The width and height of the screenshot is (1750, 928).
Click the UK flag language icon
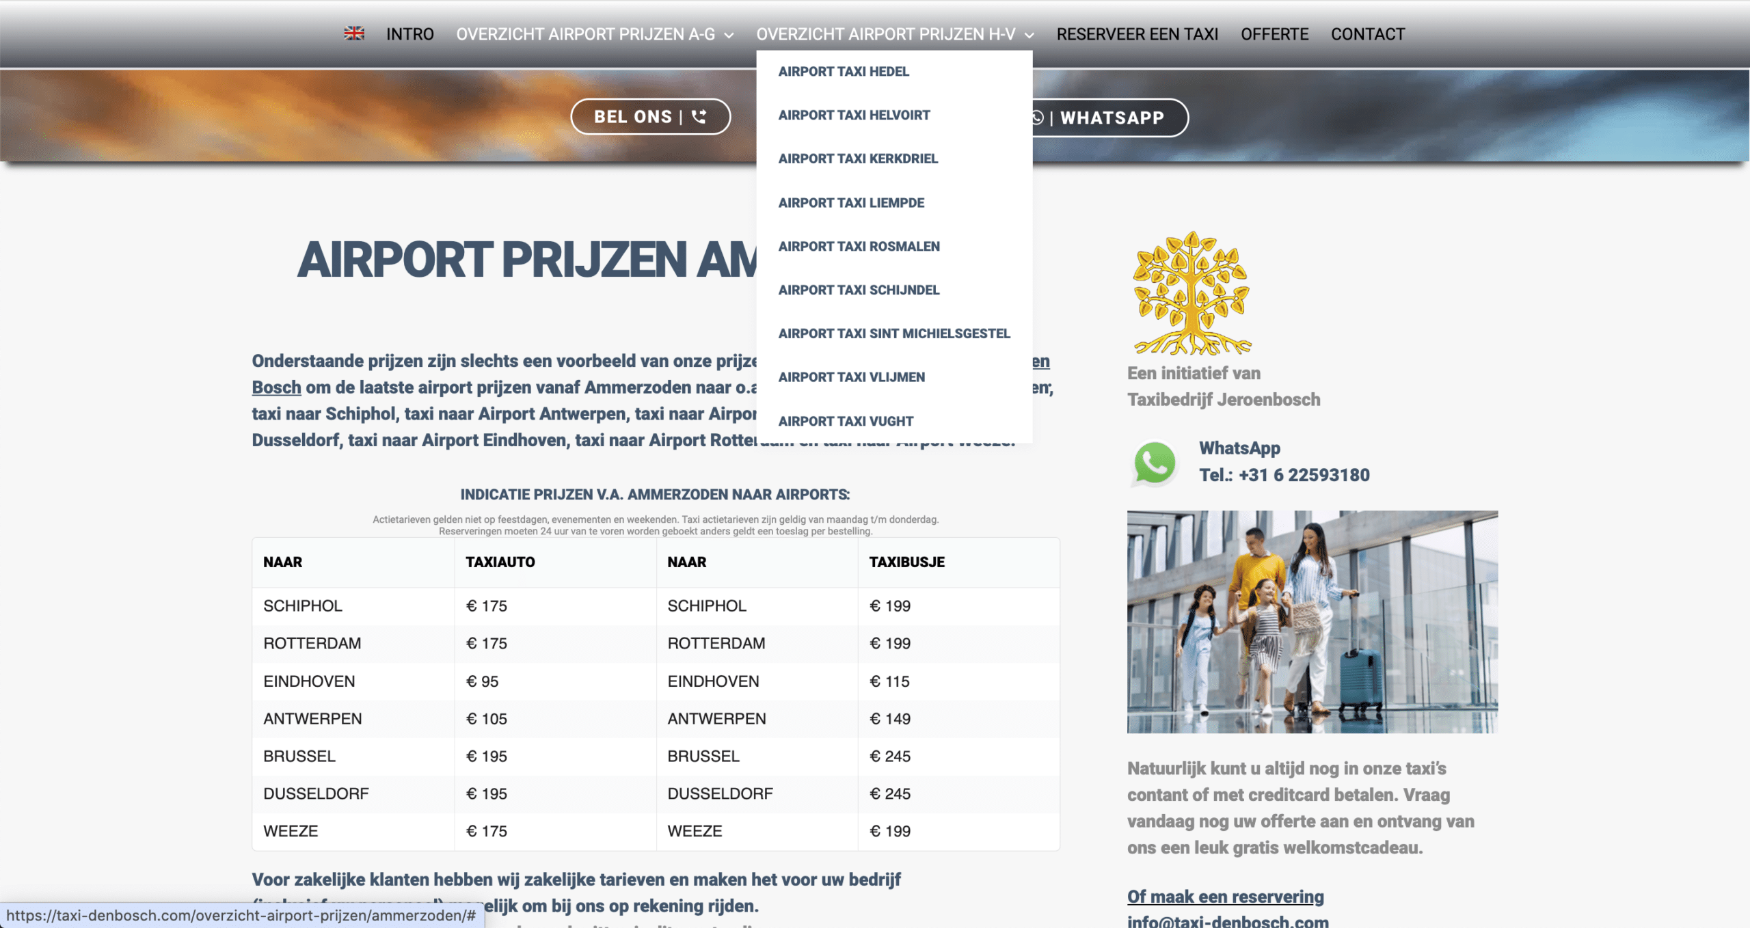coord(354,33)
